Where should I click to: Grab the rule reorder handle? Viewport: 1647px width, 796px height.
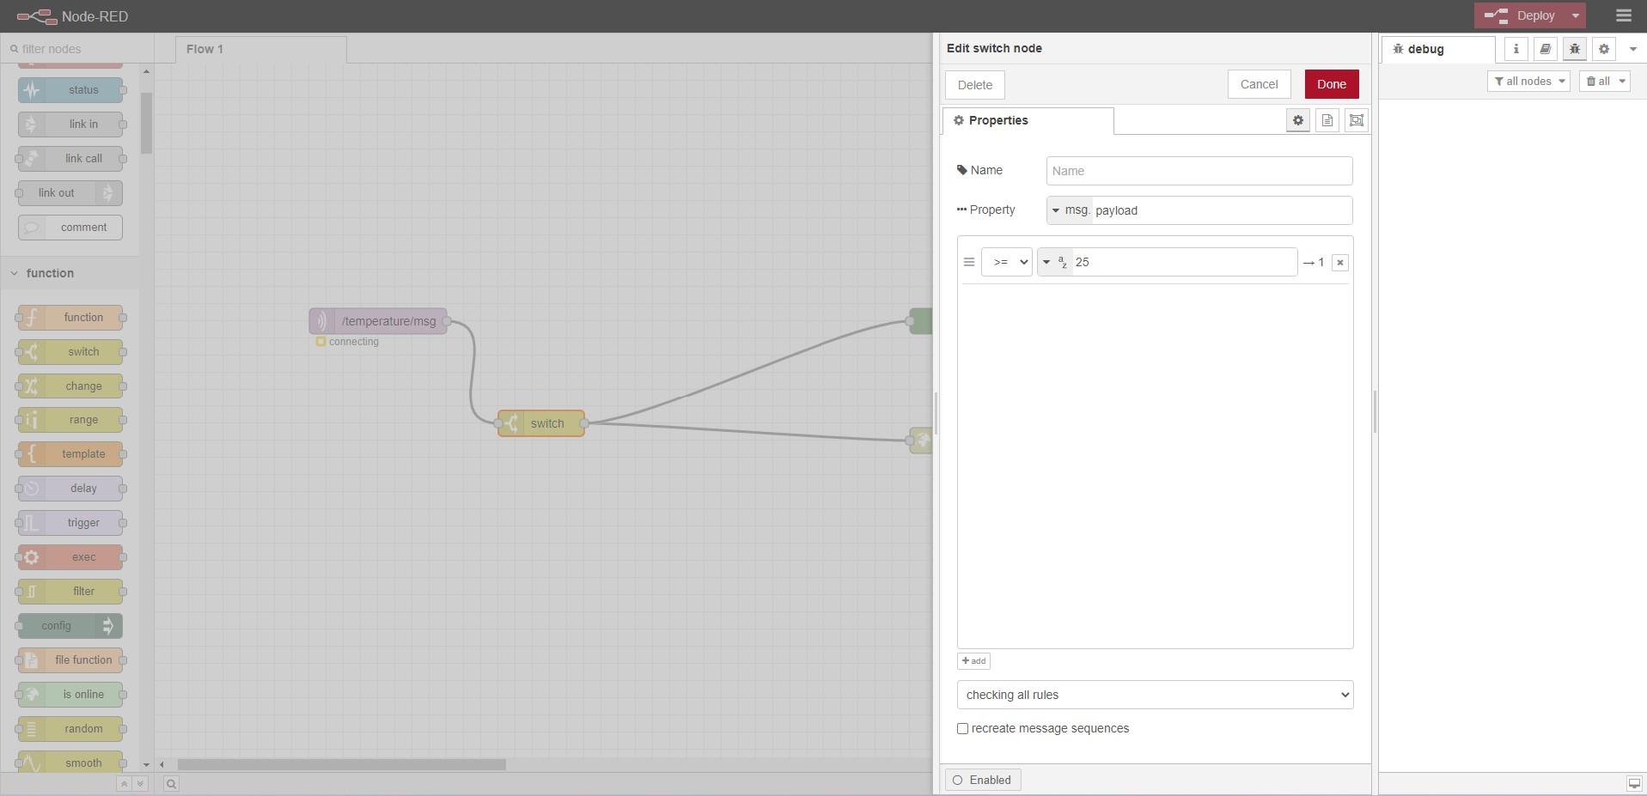click(x=968, y=263)
